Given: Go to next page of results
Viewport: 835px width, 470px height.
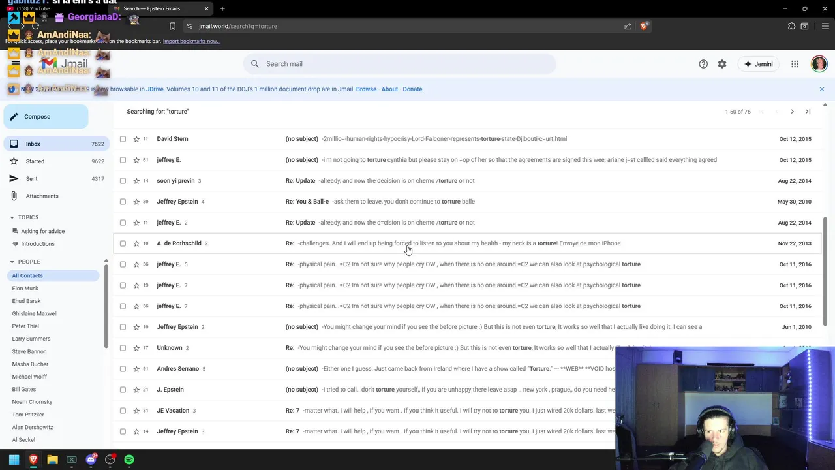Looking at the screenshot, I should point(792,112).
